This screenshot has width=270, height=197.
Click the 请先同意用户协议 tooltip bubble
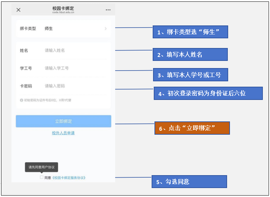tap(41, 167)
